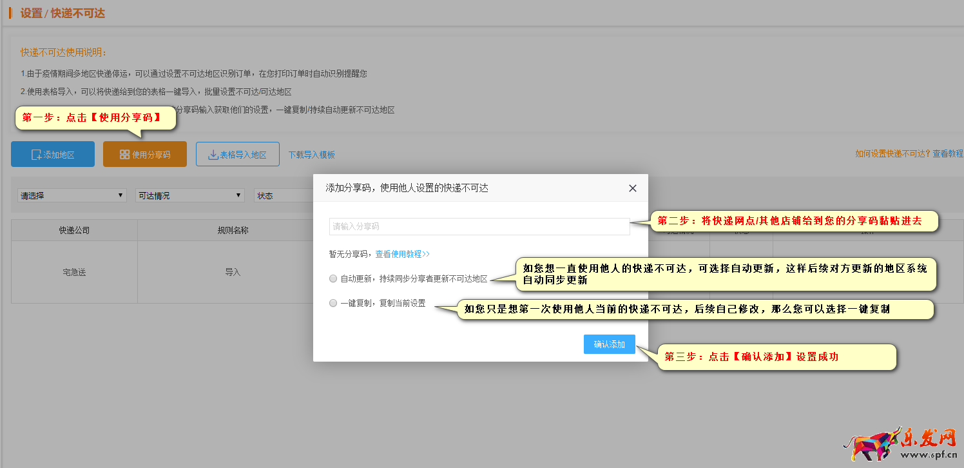Open the 下载导入模板 link
Screen dimensions: 964x468
click(x=311, y=155)
